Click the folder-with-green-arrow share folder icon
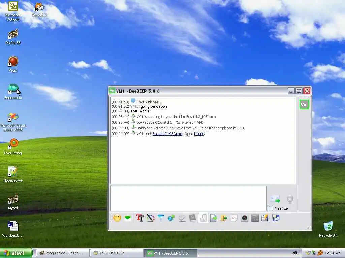 pos(224,218)
